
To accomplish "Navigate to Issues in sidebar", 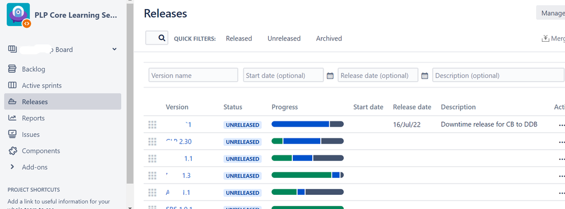I will [31, 134].
